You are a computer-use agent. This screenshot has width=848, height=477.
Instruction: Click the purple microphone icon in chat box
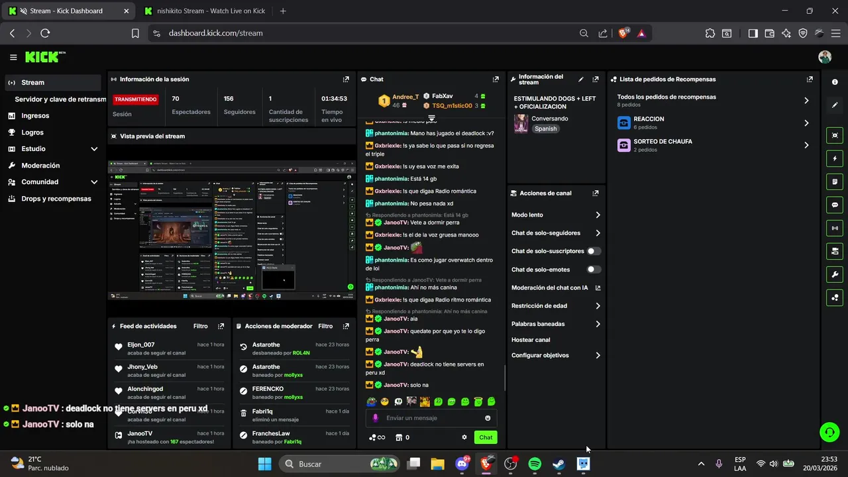click(376, 418)
